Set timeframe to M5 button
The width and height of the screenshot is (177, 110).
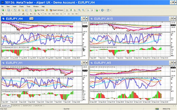tap(49, 14)
